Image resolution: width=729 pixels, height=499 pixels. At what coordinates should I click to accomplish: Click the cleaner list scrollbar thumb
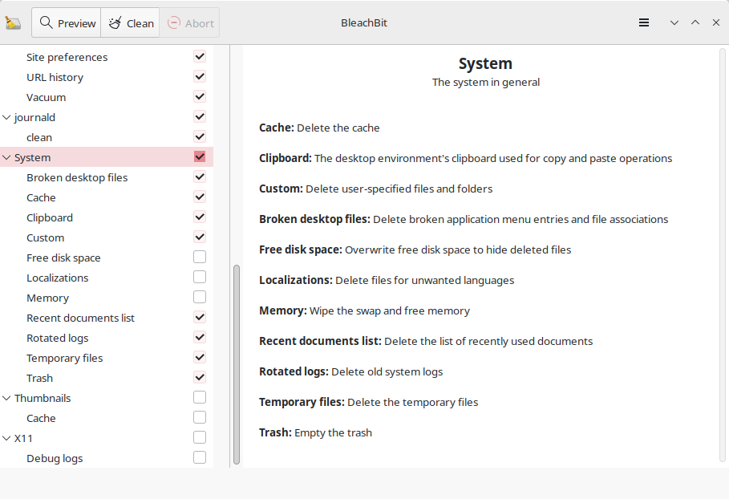[236, 364]
